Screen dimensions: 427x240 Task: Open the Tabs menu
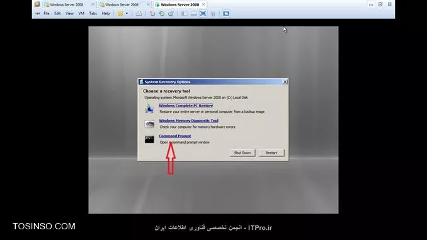pos(93,13)
